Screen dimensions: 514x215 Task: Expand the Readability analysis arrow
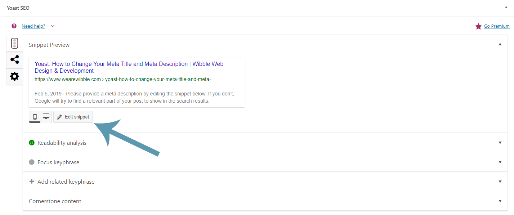500,143
